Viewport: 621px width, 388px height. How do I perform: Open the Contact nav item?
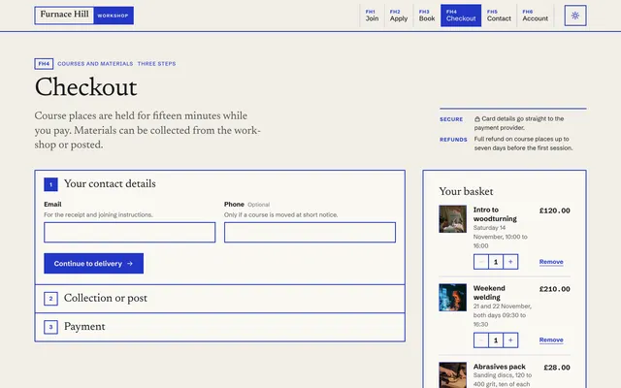click(499, 16)
